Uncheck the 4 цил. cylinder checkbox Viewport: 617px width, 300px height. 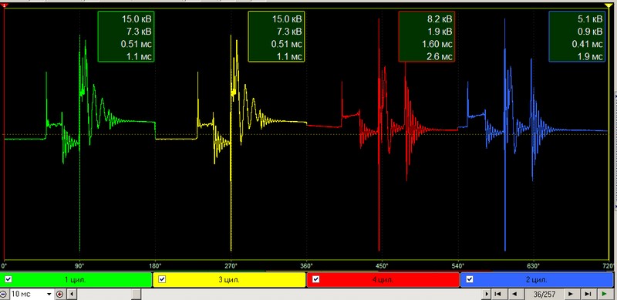tap(315, 279)
